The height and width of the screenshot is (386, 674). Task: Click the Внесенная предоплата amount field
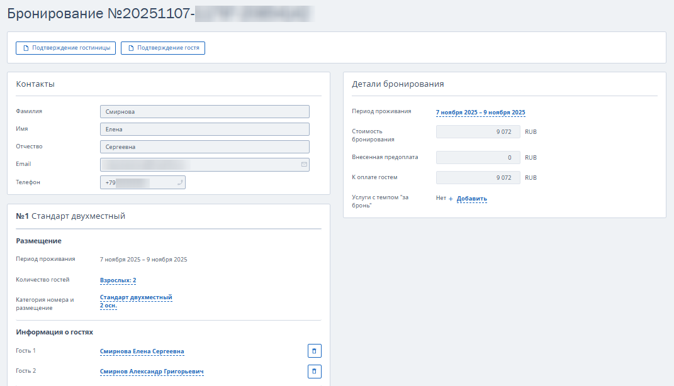point(478,158)
